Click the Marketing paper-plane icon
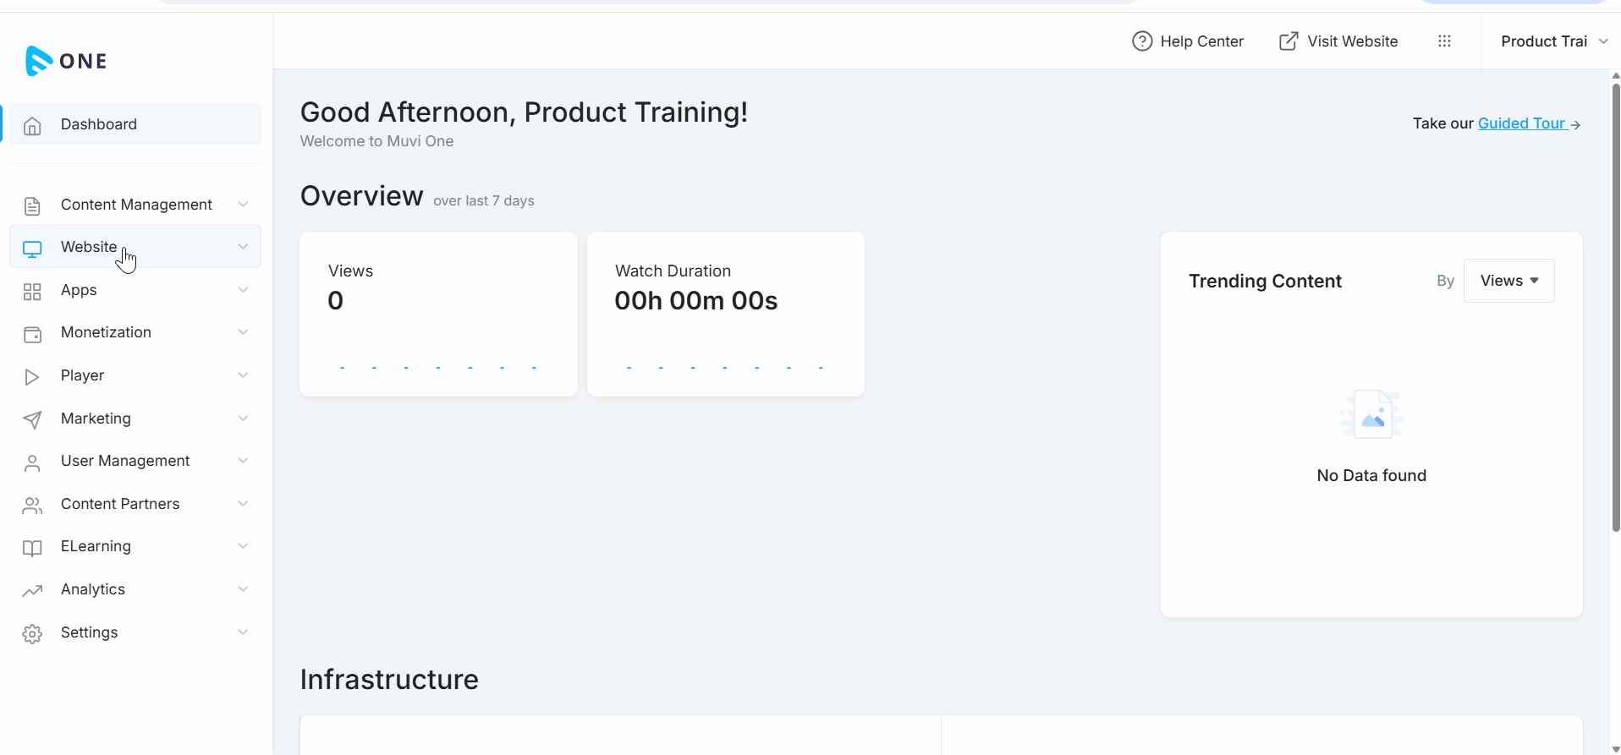 point(32,419)
